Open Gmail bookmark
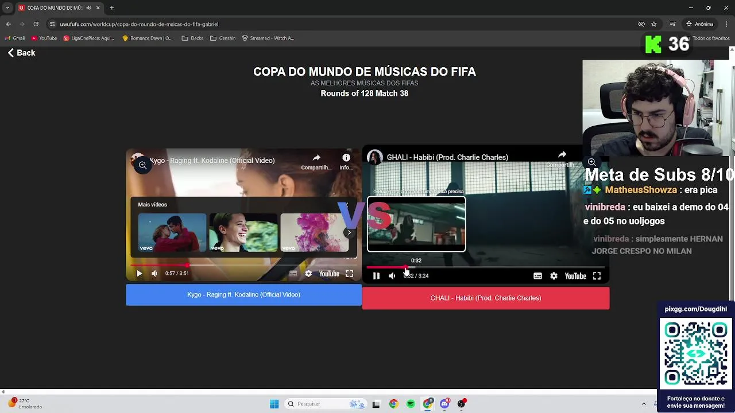 click(15, 38)
